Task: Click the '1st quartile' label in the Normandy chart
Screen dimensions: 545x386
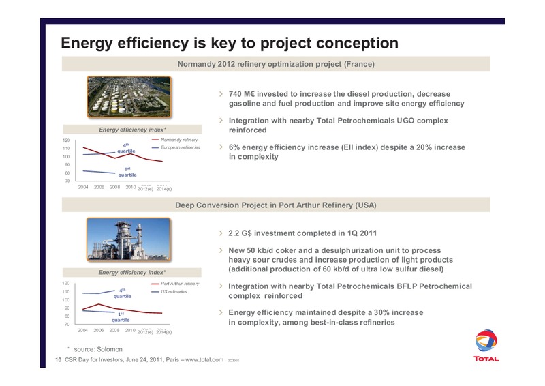Action: pos(127,172)
